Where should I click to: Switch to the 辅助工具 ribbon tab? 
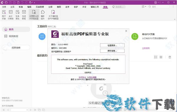[95, 7]
